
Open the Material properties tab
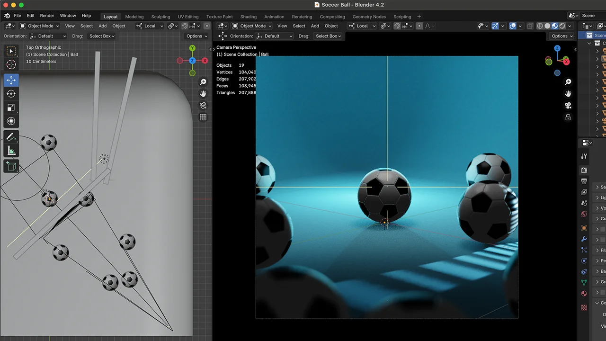coord(584,294)
